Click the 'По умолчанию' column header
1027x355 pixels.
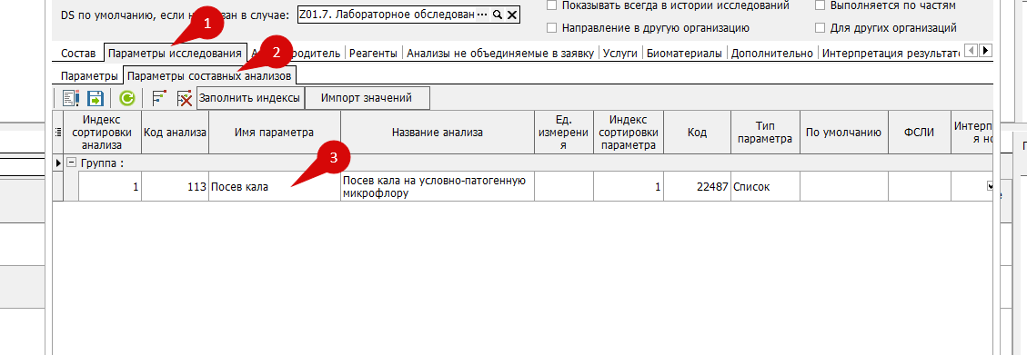[843, 132]
